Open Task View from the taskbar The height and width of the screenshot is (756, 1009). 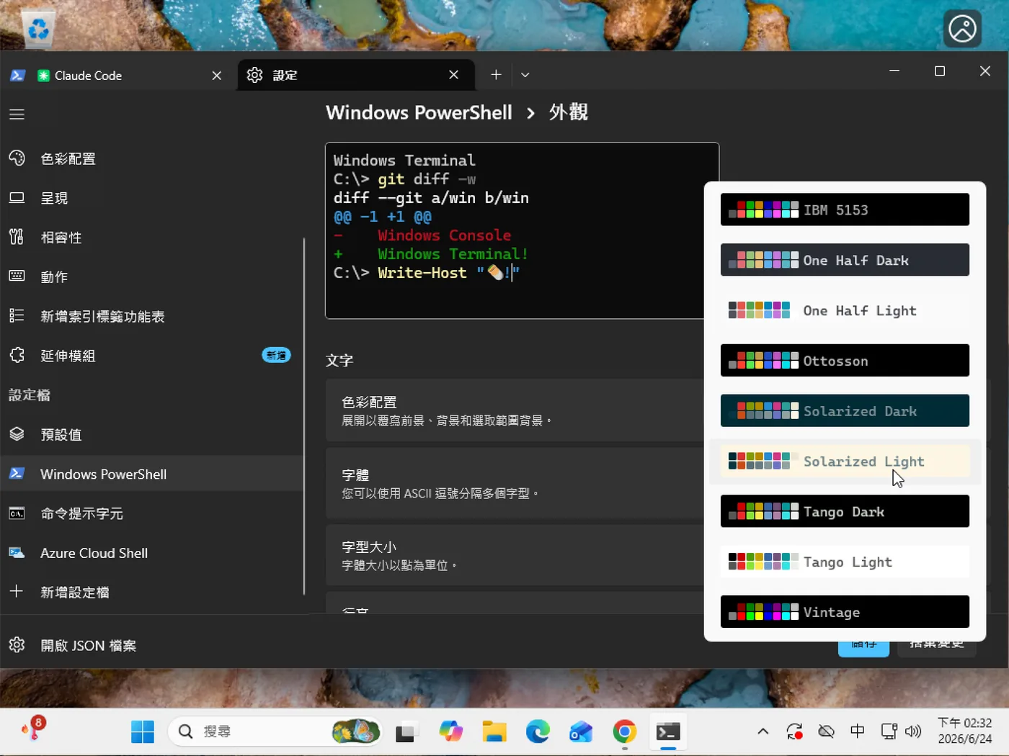tap(407, 732)
